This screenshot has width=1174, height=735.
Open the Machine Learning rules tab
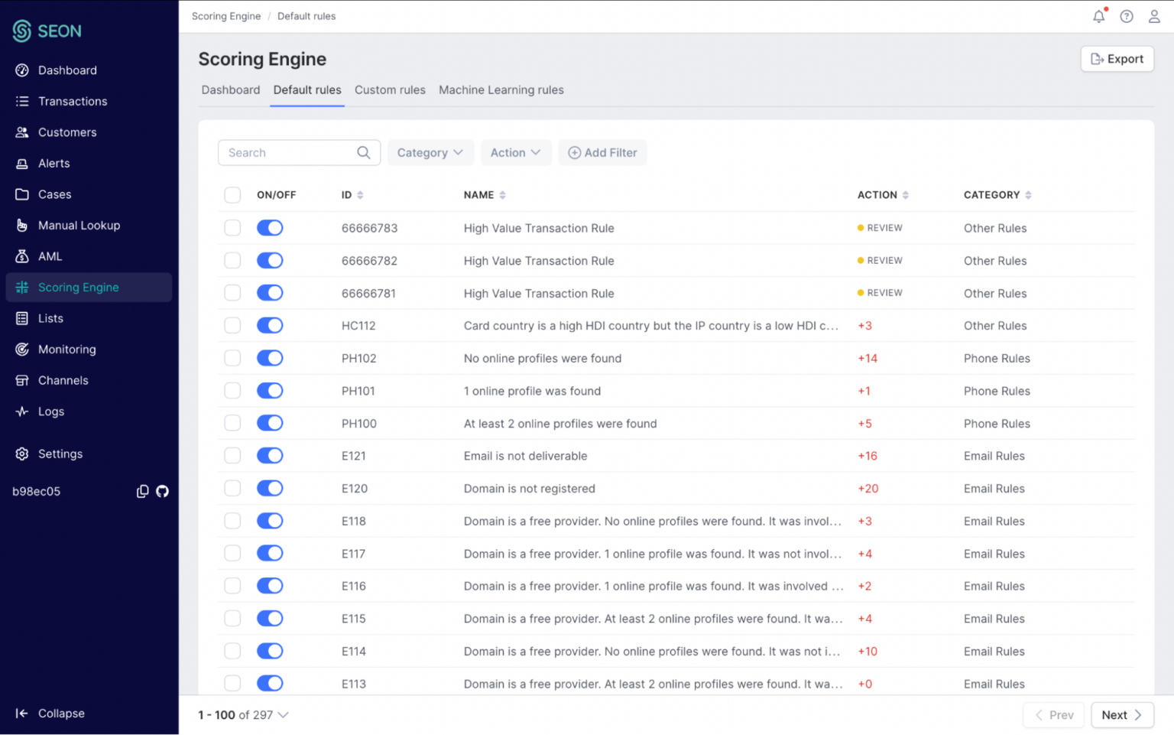(x=501, y=89)
